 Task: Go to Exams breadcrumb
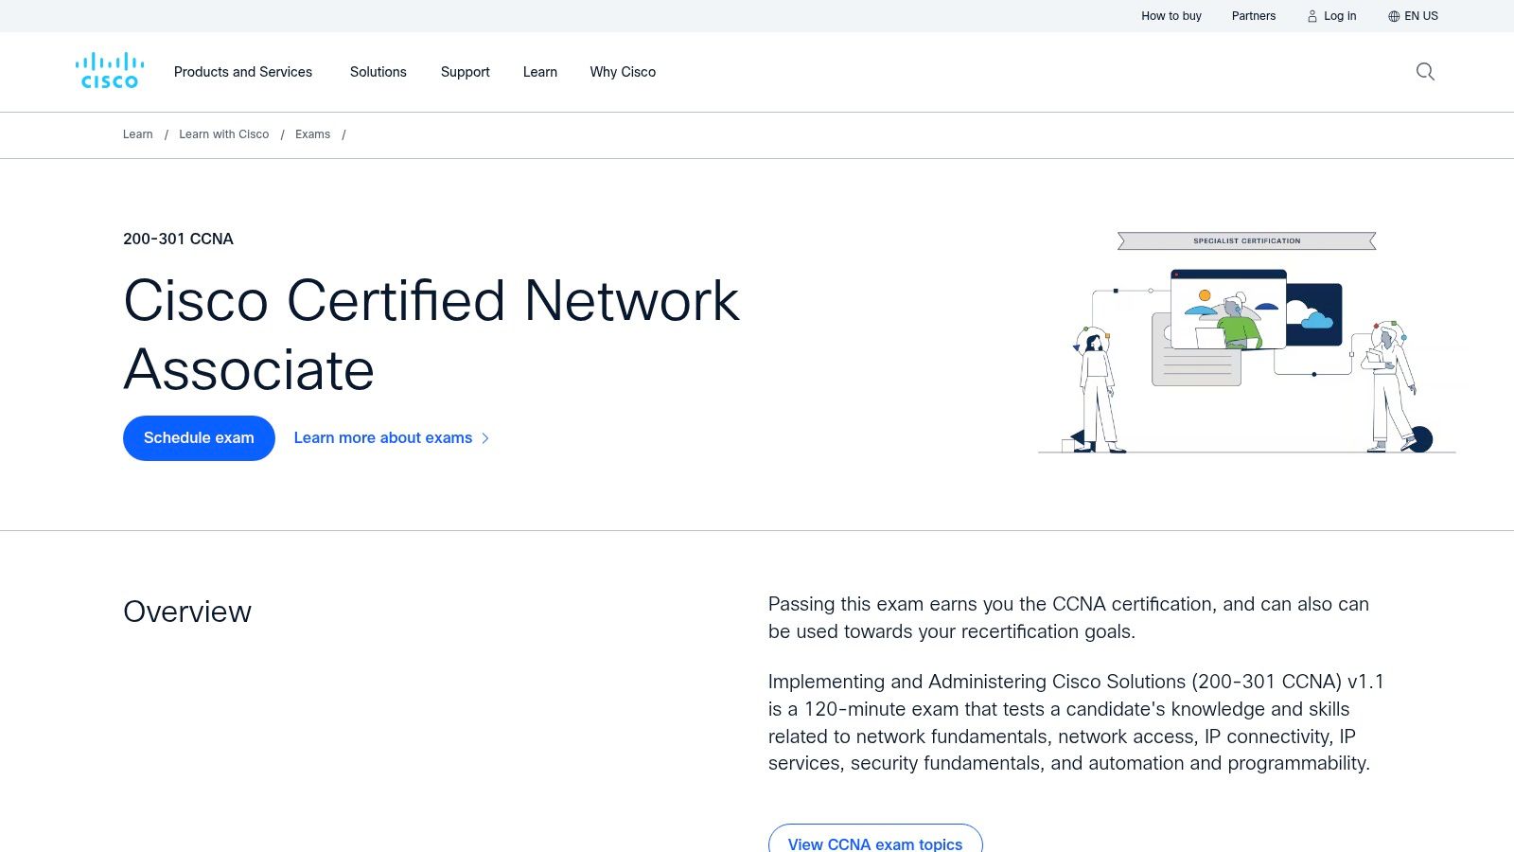click(x=313, y=134)
